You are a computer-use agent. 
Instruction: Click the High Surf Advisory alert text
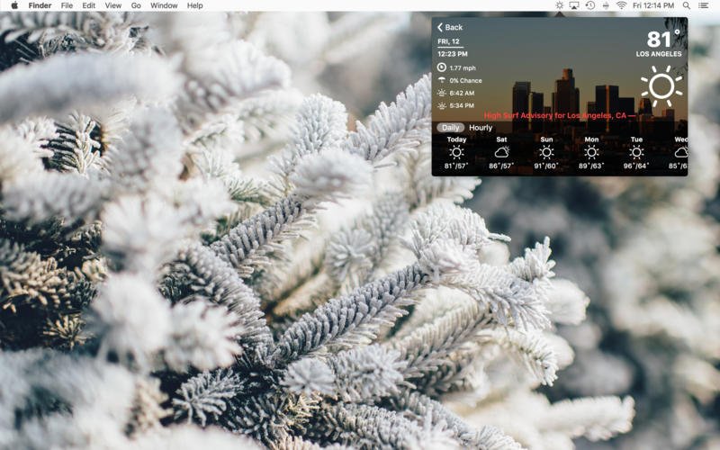560,115
